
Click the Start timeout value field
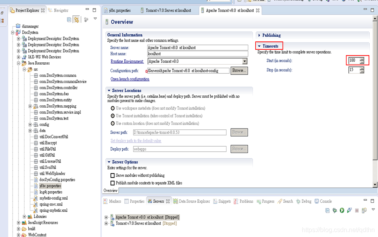tap(354, 60)
